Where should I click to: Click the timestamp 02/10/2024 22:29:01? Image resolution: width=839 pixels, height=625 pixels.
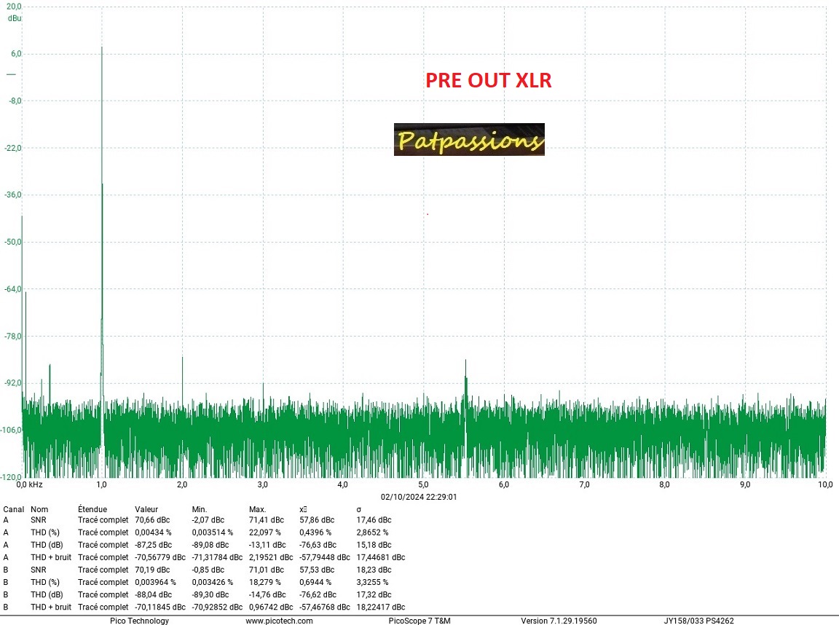click(419, 496)
